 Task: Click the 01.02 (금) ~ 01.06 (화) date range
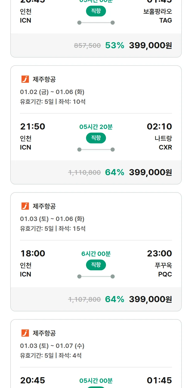click(x=52, y=92)
